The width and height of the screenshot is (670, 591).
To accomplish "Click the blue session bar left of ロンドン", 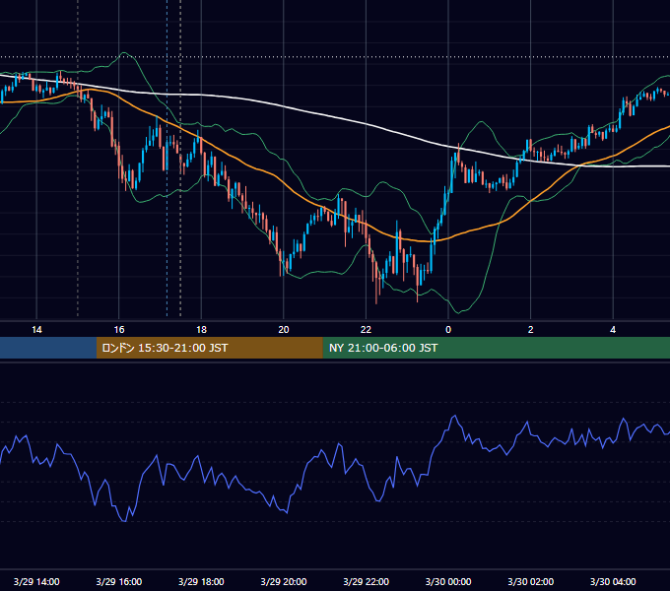I will pyautogui.click(x=48, y=348).
